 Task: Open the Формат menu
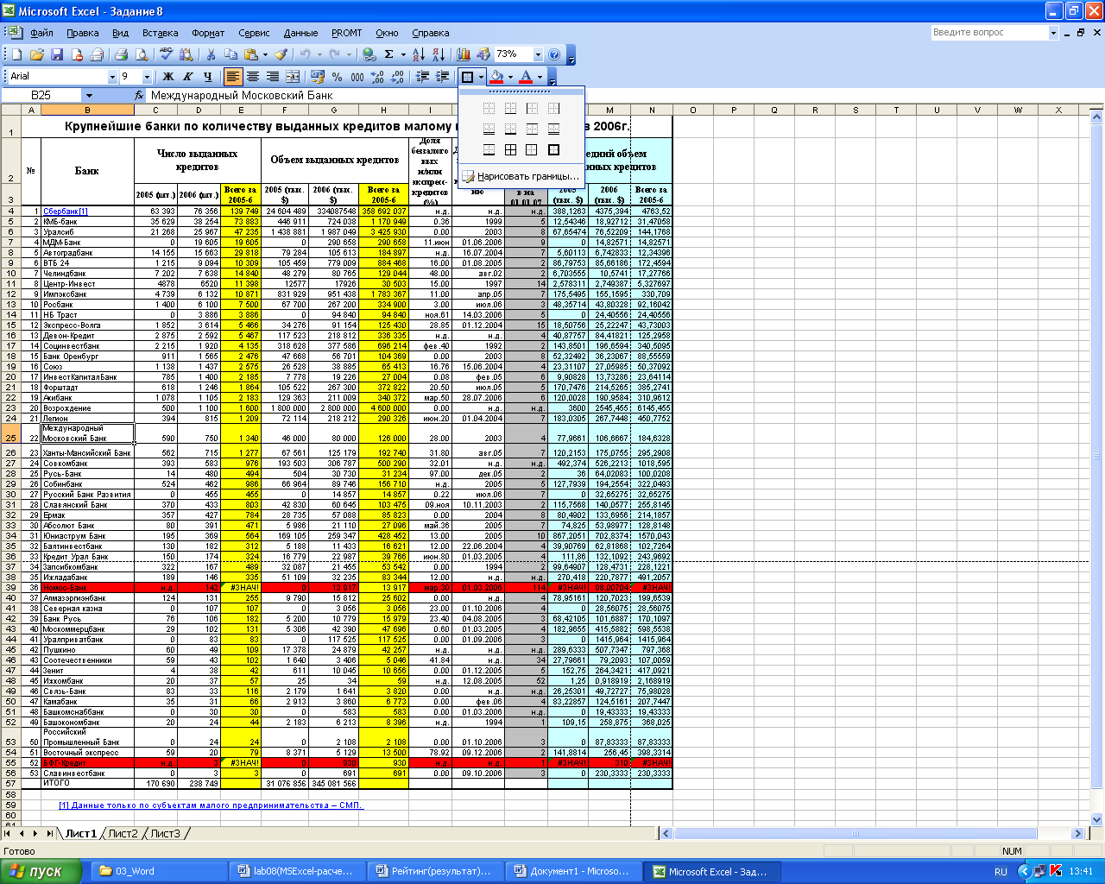208,33
